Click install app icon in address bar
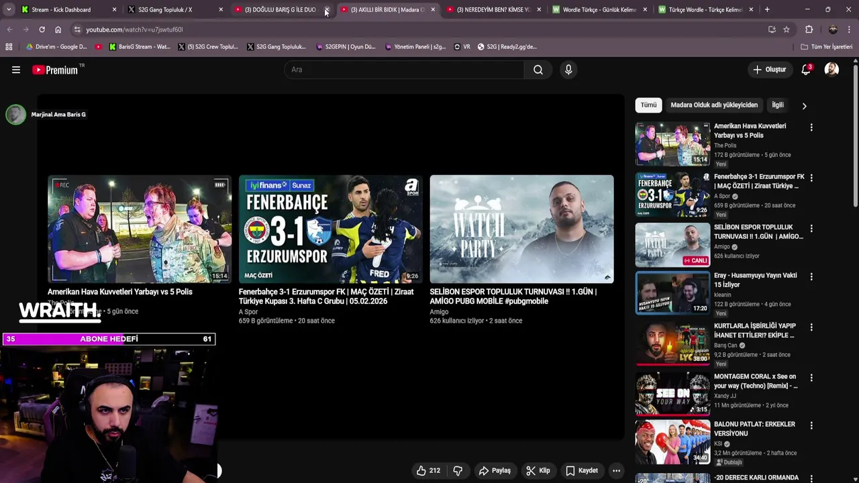 click(x=772, y=30)
